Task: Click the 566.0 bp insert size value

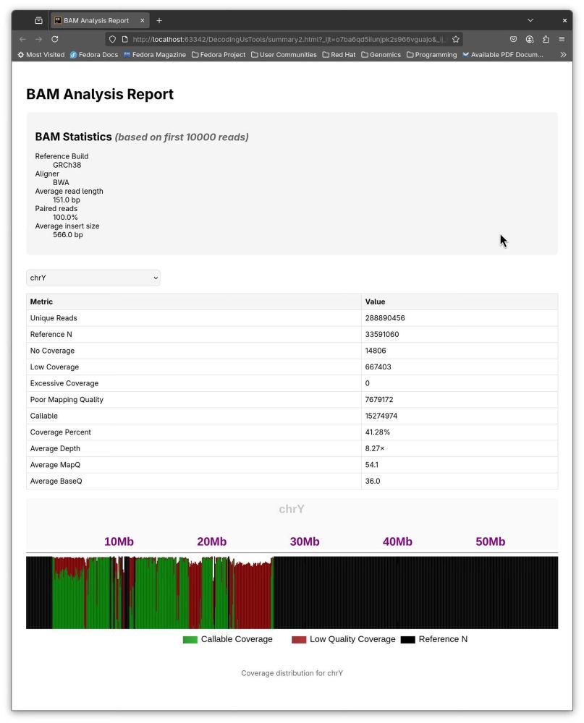Action: click(x=68, y=235)
